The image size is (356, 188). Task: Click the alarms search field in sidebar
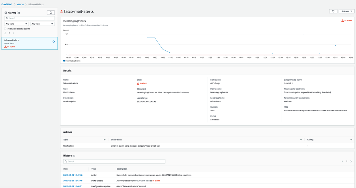pyautogui.click(x=30, y=18)
